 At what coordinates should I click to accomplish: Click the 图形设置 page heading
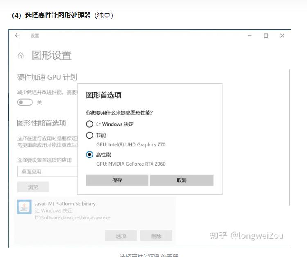tap(52, 55)
